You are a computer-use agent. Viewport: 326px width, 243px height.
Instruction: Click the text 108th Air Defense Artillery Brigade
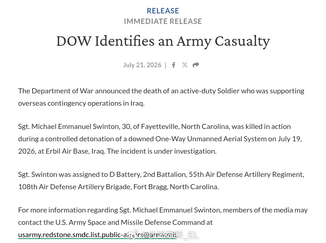click(75, 187)
